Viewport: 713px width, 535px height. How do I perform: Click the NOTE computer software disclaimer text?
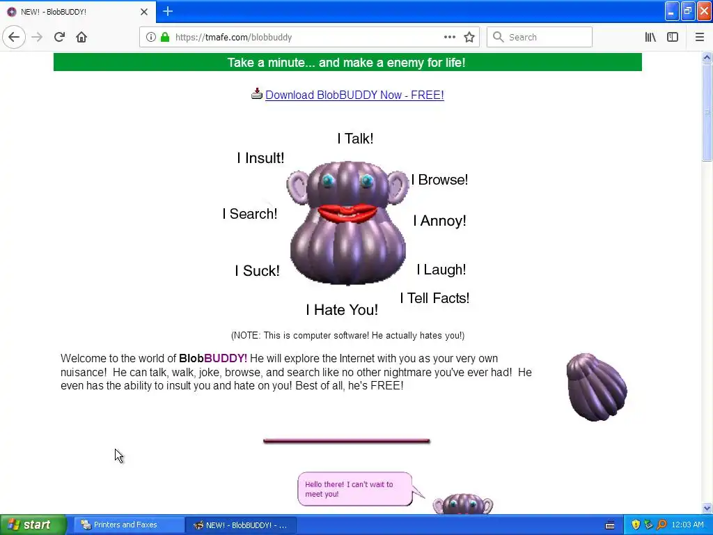click(x=348, y=335)
